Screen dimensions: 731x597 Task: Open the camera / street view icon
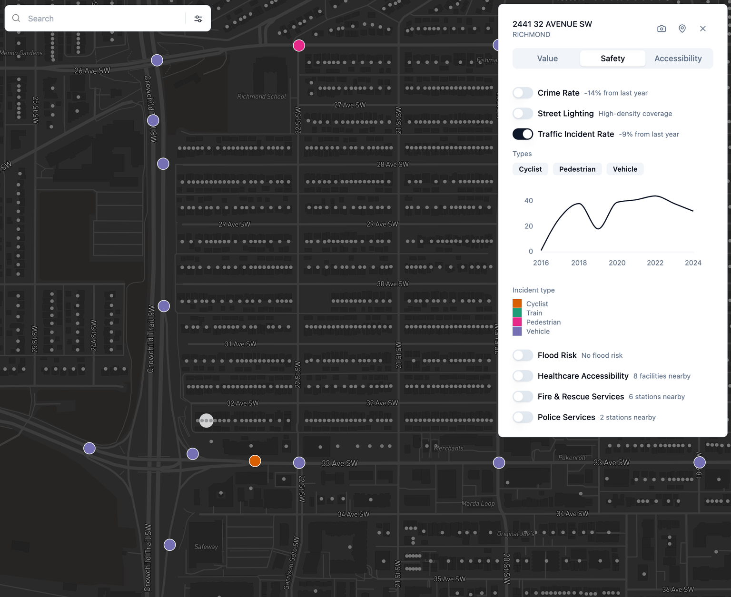tap(661, 29)
